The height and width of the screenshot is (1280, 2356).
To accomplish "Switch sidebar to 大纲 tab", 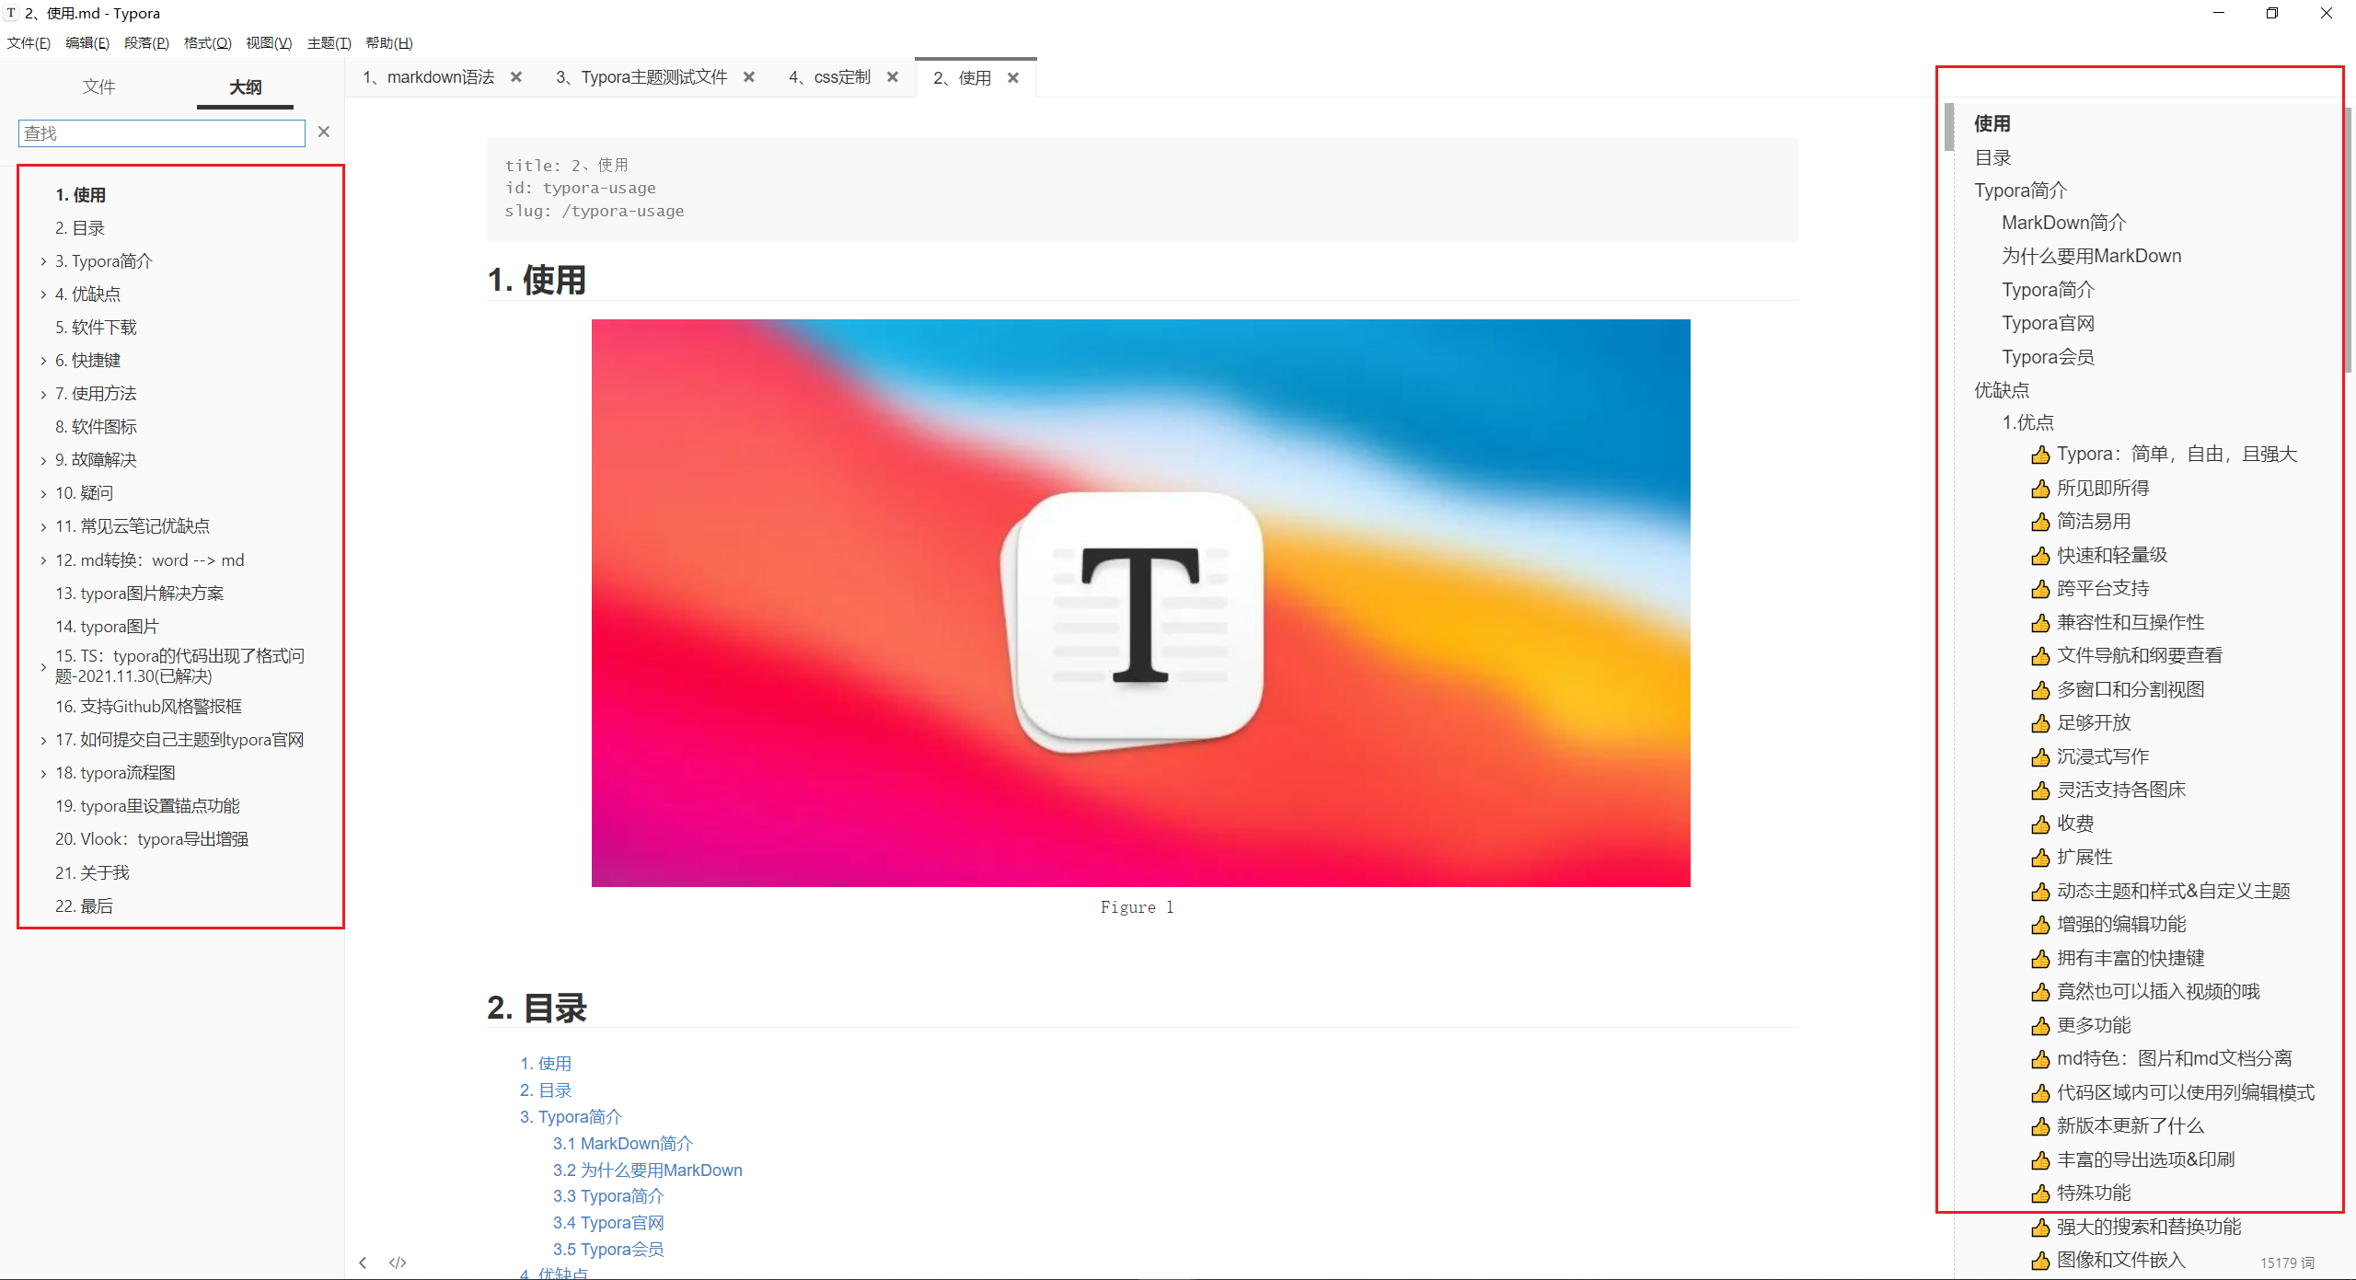I will click(x=245, y=87).
